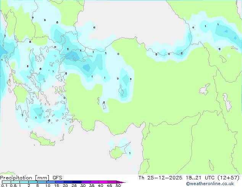Click the legend tick label "50"
The width and height of the screenshot is (242, 187).
pyautogui.click(x=118, y=185)
